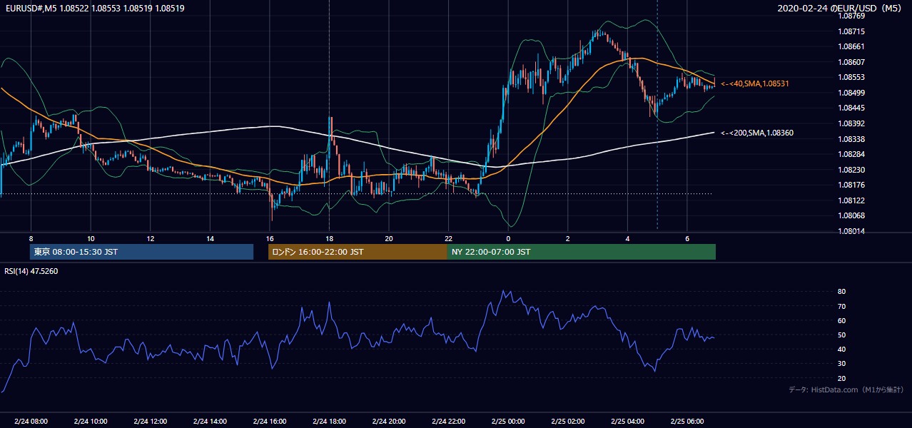The image size is (912, 428).
Task: Click bottom timeline label 2/24 10:00
Action: 91,422
